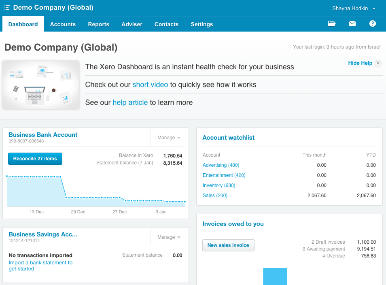Open Manage dropdown for Business Bank Account
The image size is (386, 285).
169,138
